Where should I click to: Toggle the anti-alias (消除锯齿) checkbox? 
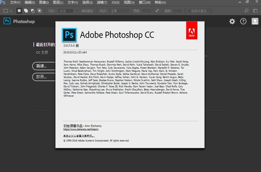pyautogui.click(x=77, y=11)
